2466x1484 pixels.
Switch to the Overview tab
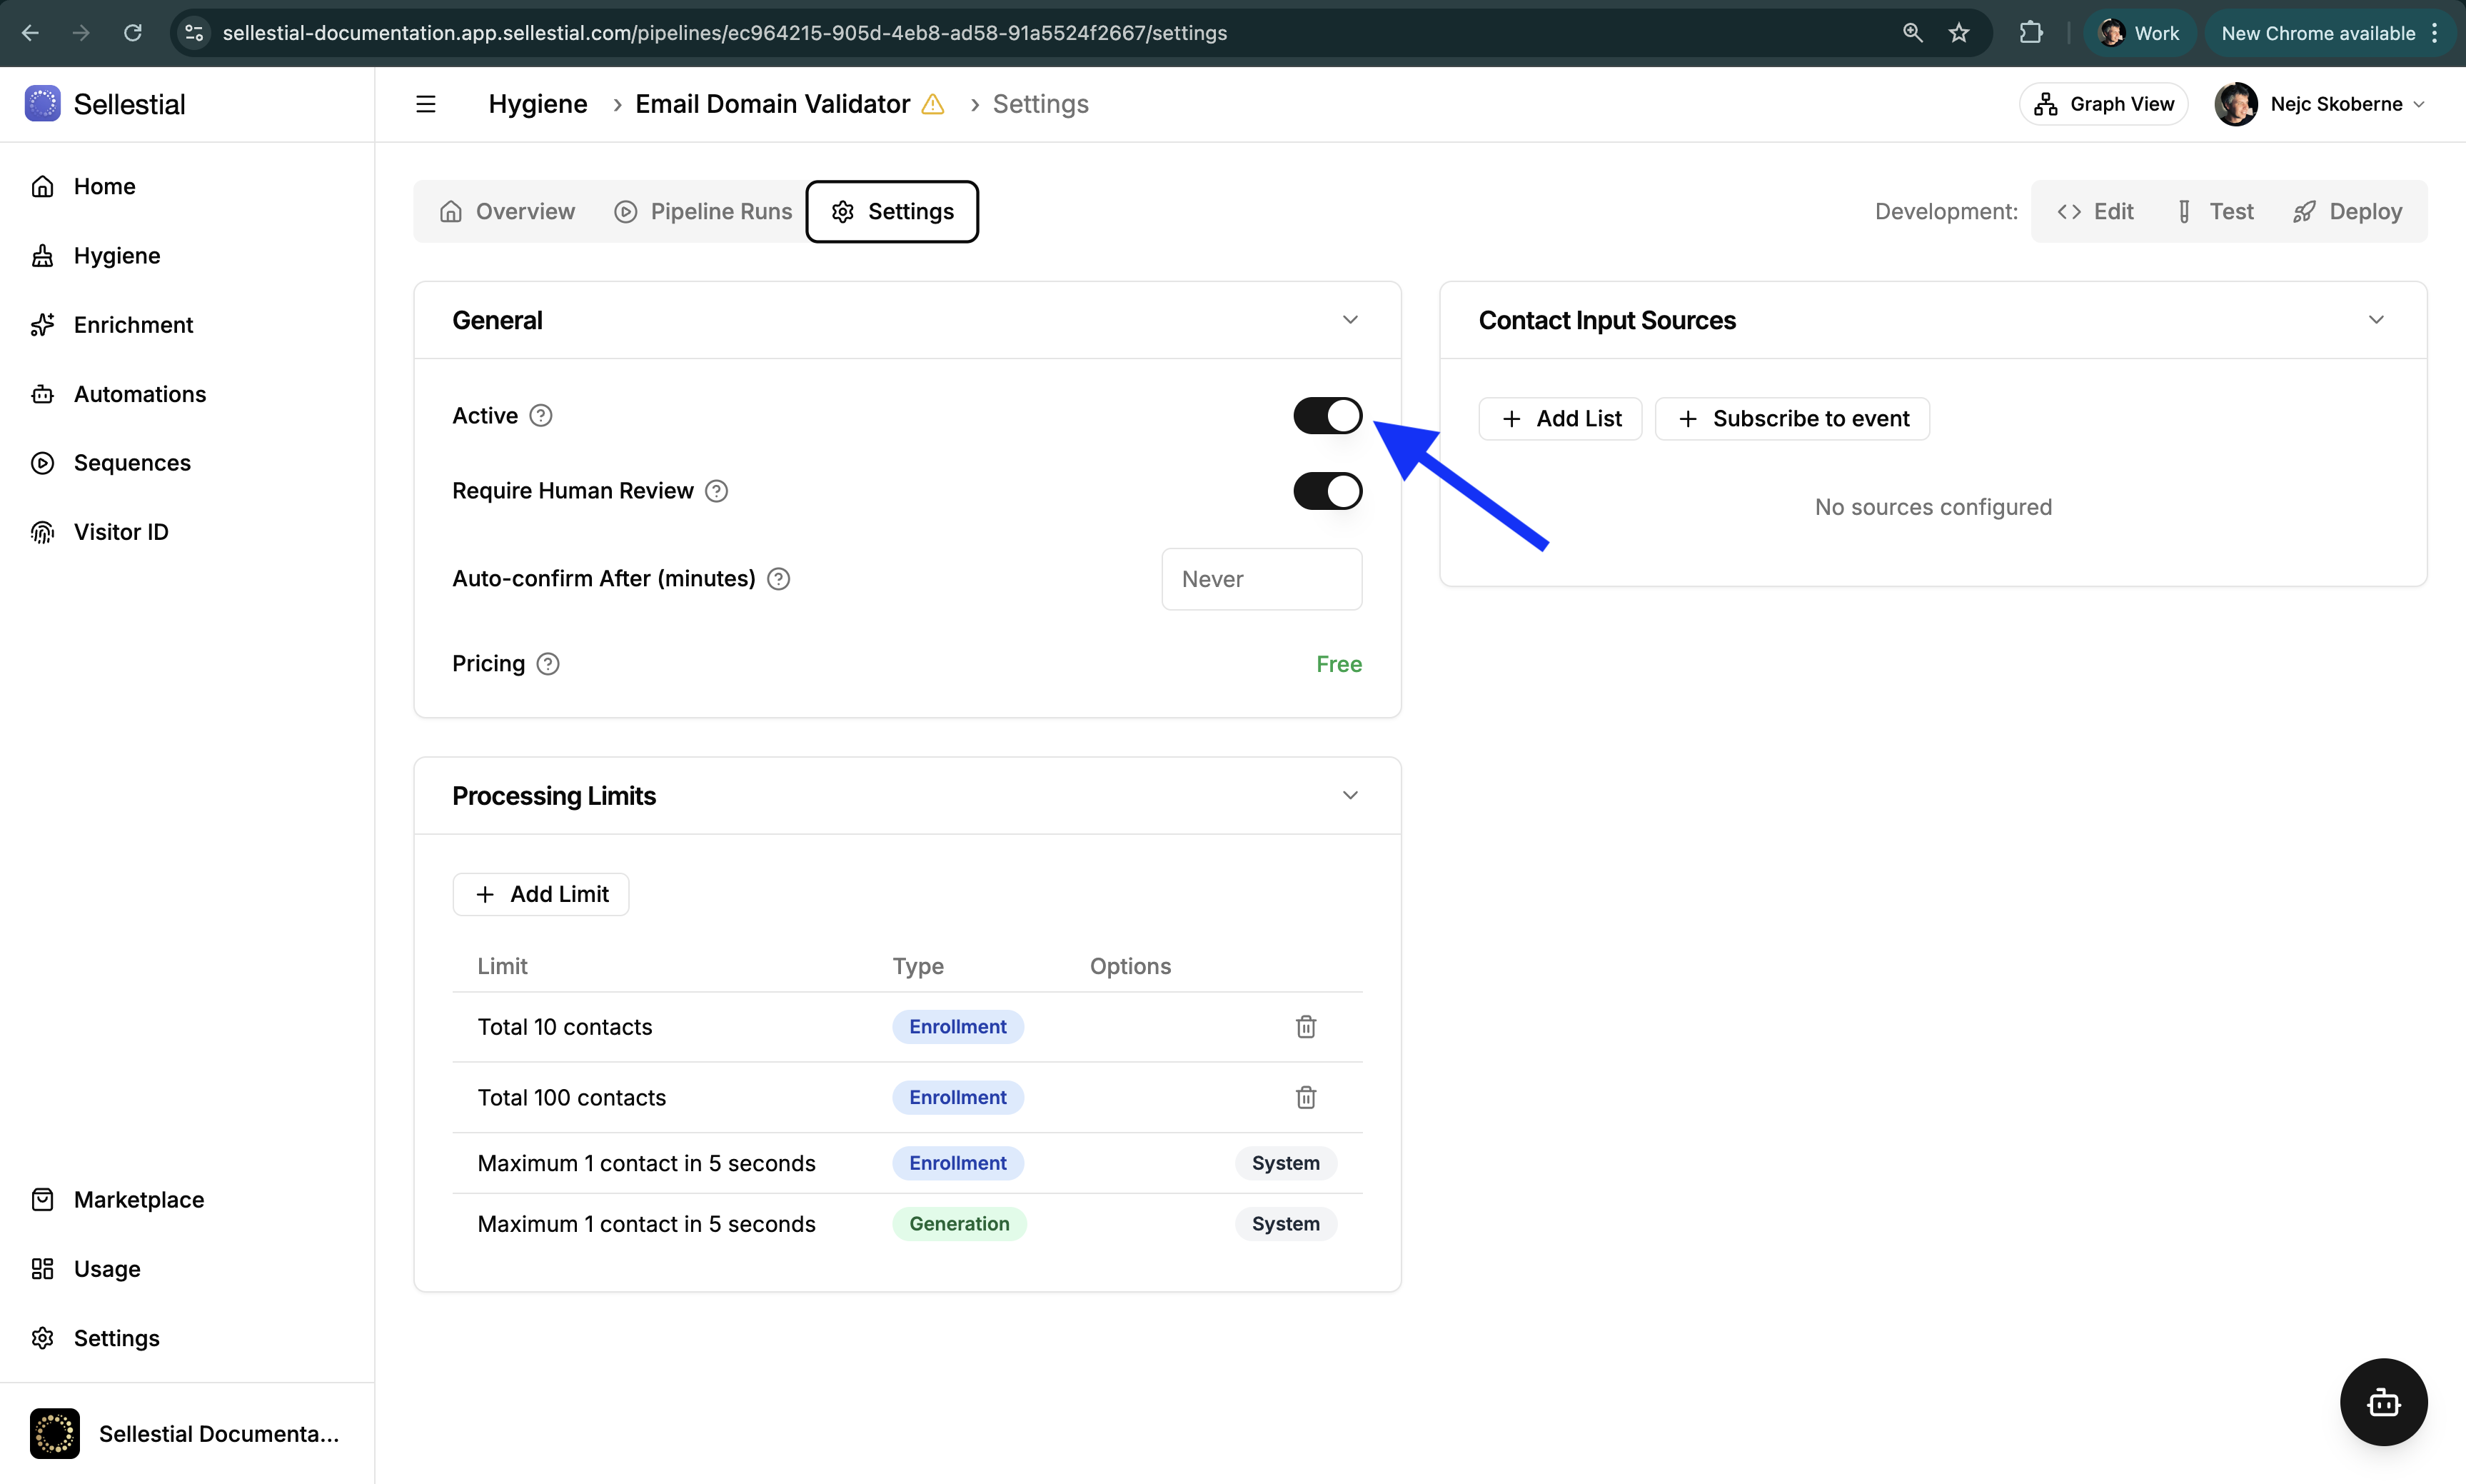tap(508, 212)
